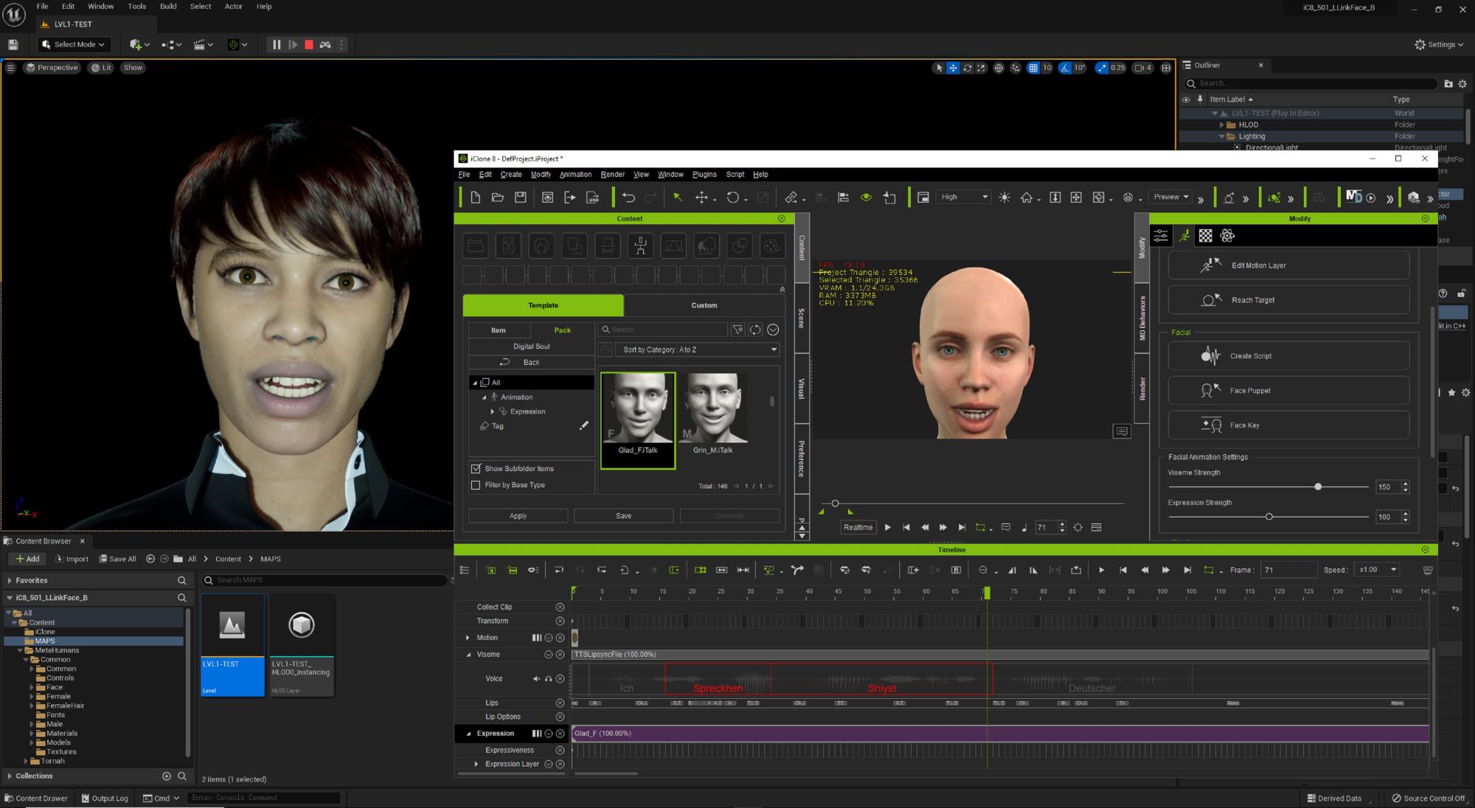Adjust the Viseme Strength slider handle
Viewport: 1475px width, 808px height.
click(x=1318, y=487)
